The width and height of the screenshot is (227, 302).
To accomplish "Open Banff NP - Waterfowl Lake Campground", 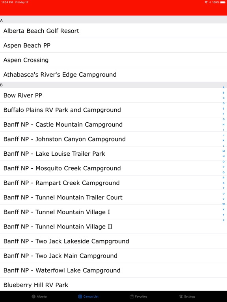I will [x=113, y=270].
